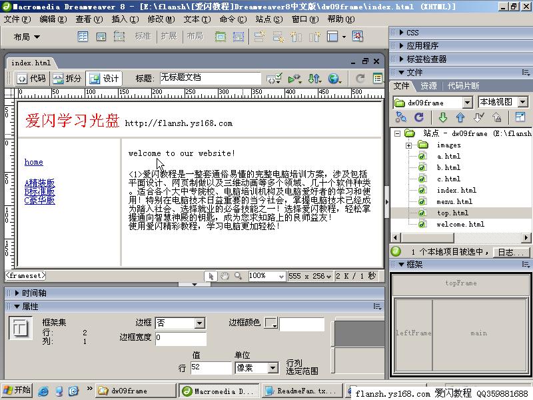
Task: Switch to the 资源 tab
Action: [428, 86]
